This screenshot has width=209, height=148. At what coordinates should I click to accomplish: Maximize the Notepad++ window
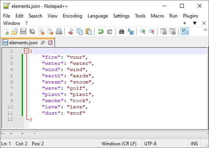182,6
